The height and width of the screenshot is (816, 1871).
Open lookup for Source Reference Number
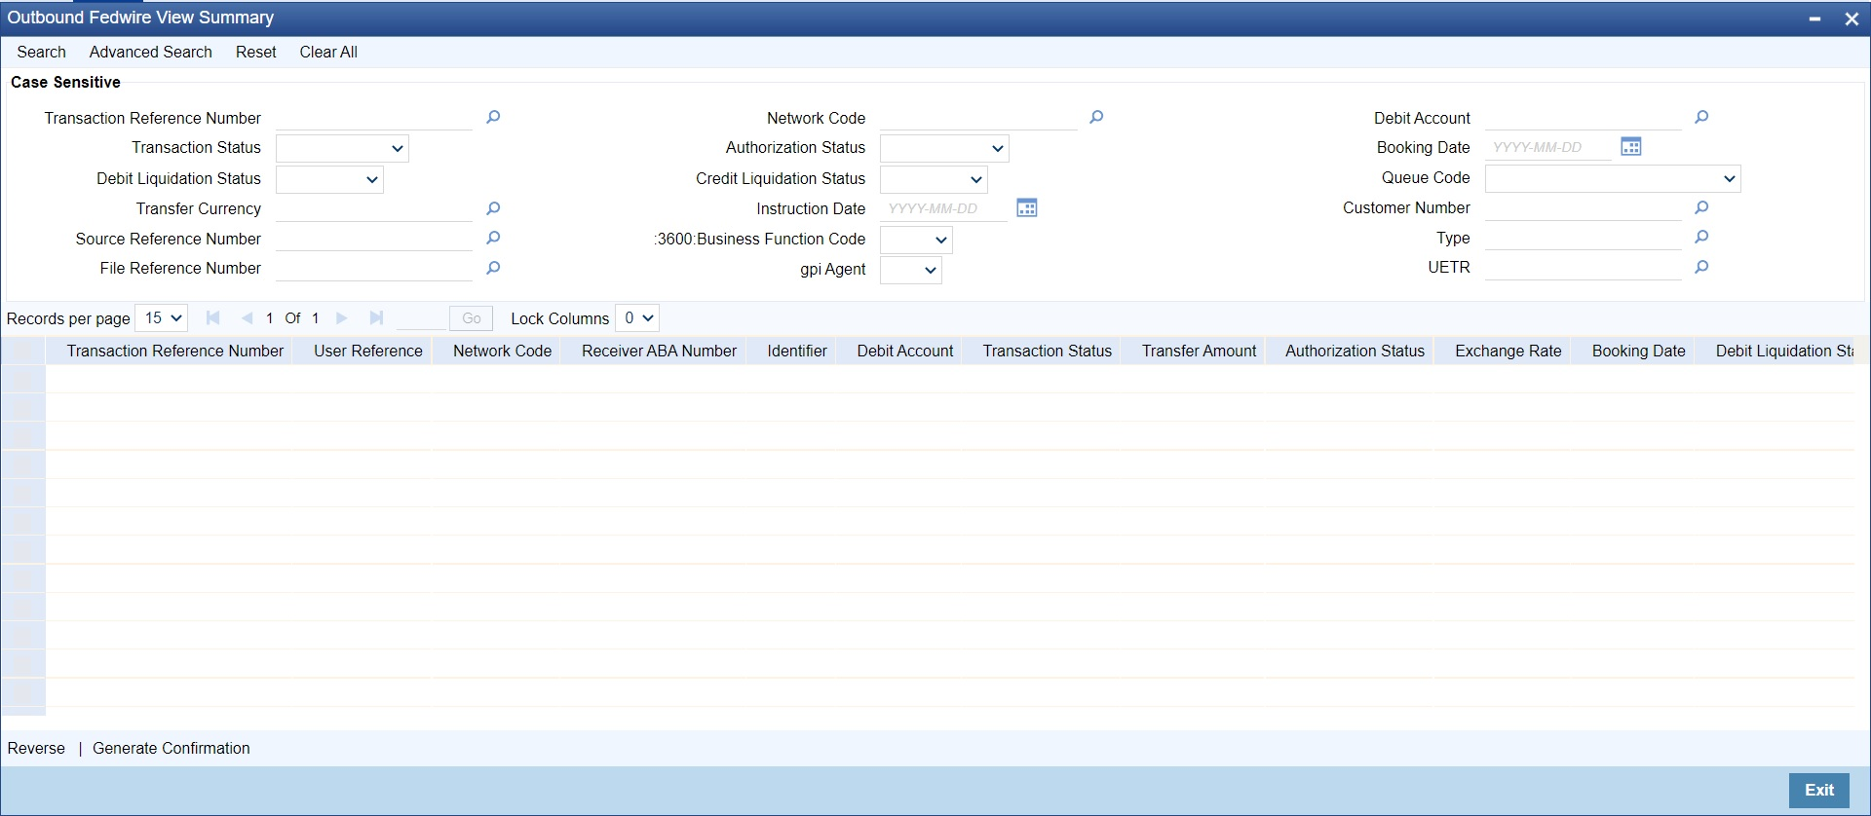(x=493, y=239)
